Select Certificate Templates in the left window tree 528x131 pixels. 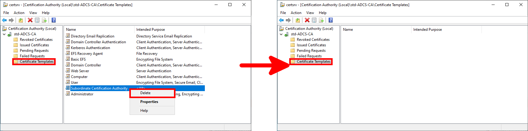tap(37, 62)
